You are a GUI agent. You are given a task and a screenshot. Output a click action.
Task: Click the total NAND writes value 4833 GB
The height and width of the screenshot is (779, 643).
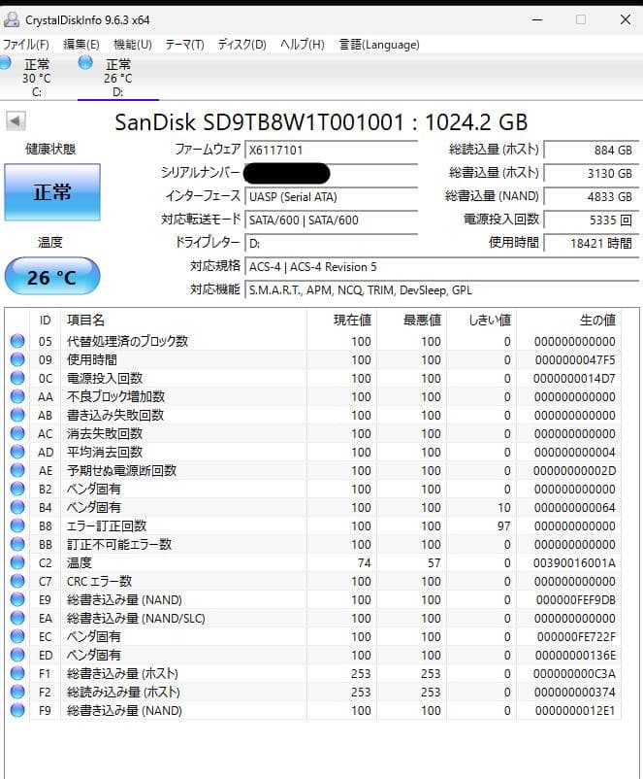(592, 197)
